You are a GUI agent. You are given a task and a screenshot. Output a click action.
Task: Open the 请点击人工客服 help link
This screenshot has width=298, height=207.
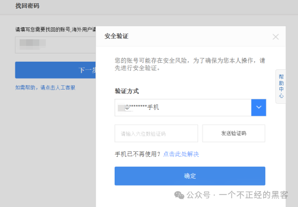[58, 87]
